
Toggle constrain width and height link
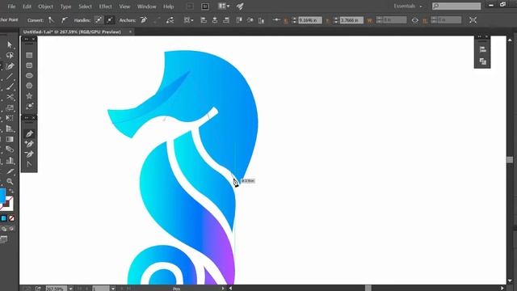pyautogui.click(x=414, y=20)
